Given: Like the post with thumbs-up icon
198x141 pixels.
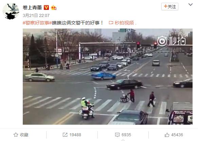Looking at the screenshot, I should click(167, 135).
